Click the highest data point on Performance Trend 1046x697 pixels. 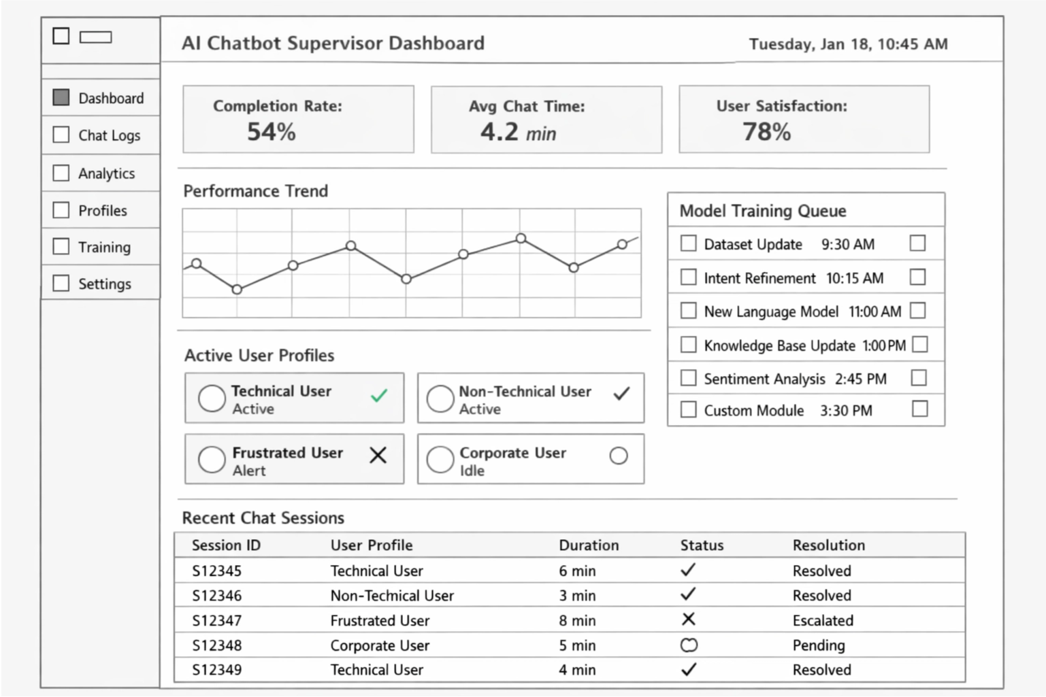(521, 239)
